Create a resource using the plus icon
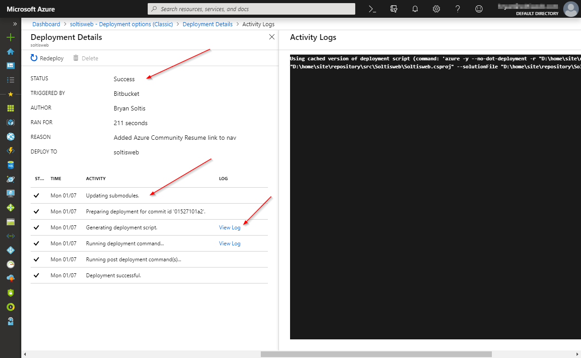Viewport: 581px width, 358px height. tap(10, 37)
